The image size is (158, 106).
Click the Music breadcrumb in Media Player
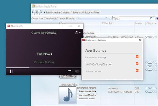(77, 12)
